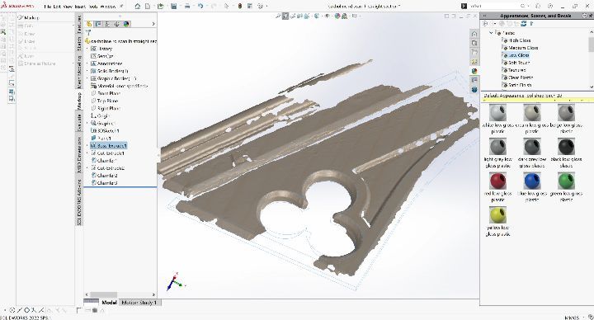Apply the yellow low gloss plastic appearance
The height and width of the screenshot is (320, 594).
click(x=497, y=215)
